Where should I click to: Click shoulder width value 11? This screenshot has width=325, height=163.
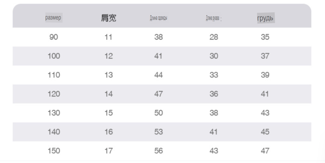(109, 37)
